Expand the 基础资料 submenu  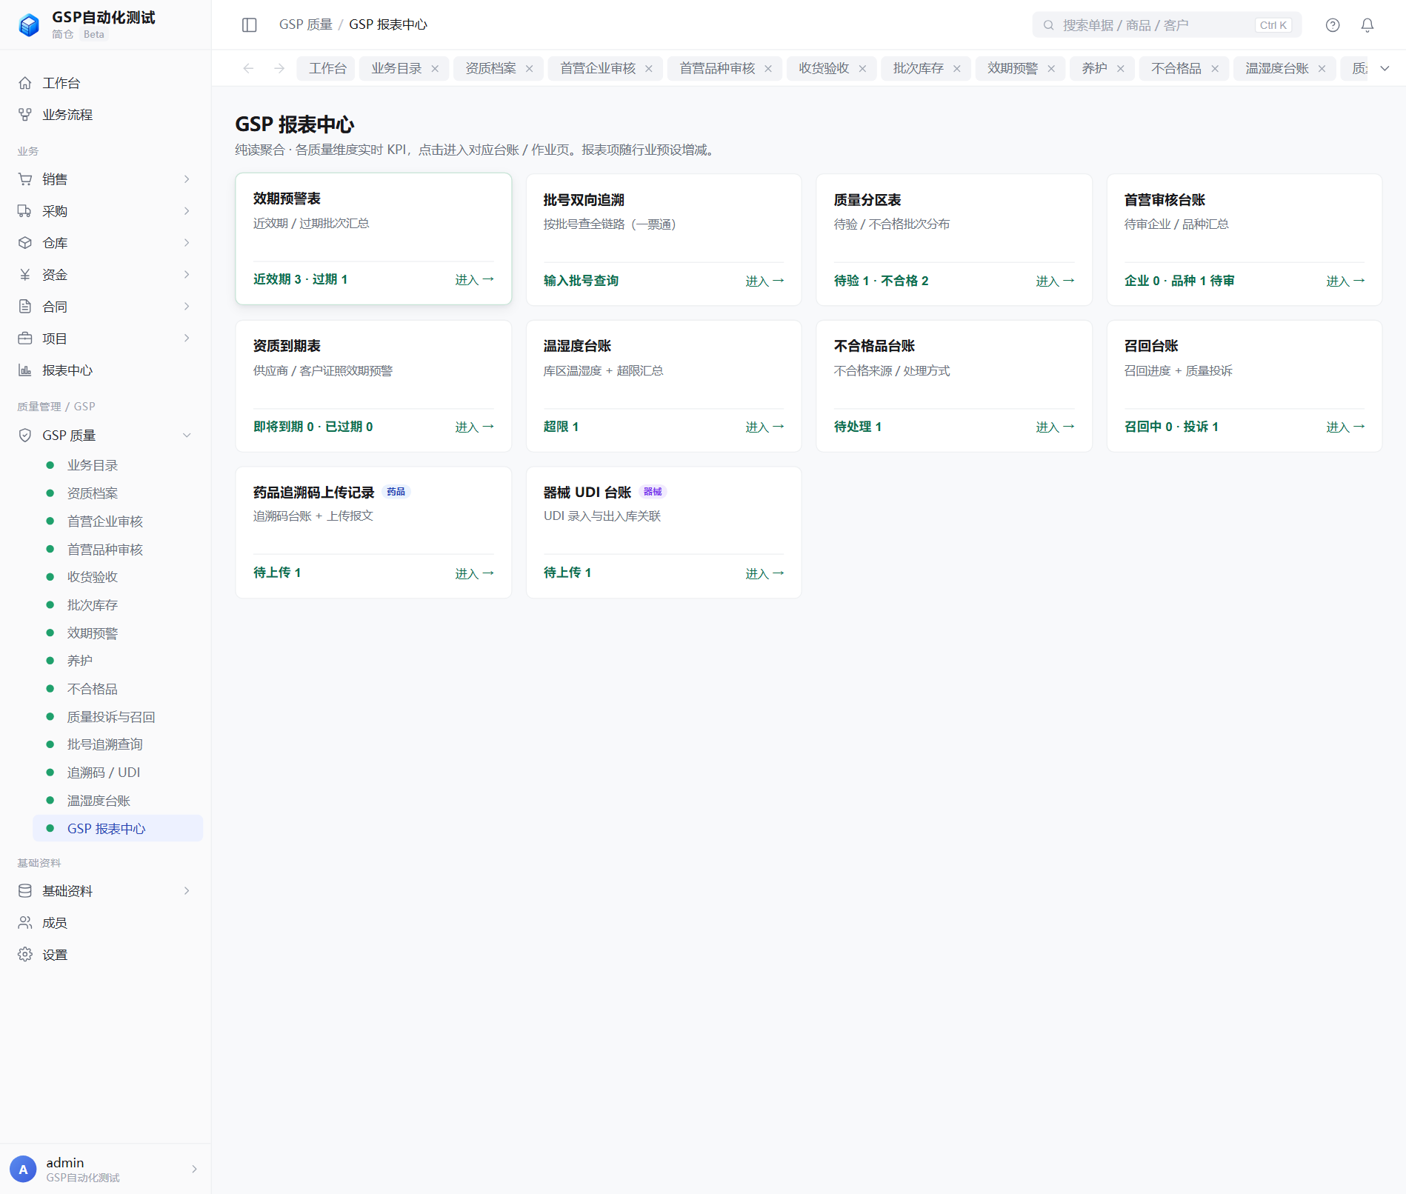click(187, 891)
